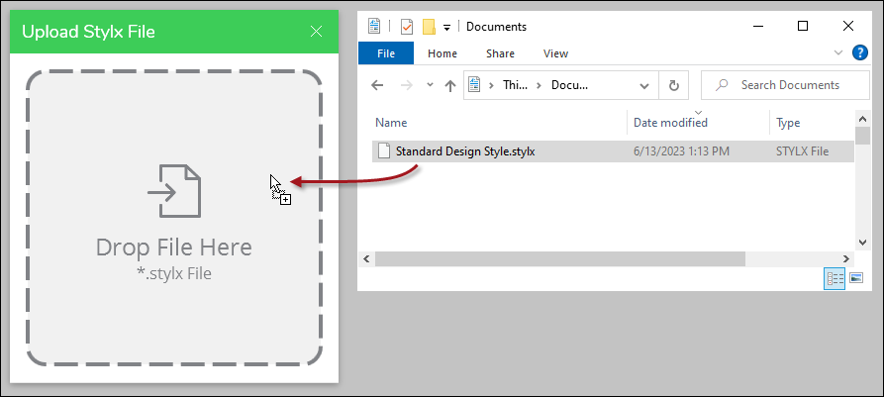
Task: Click vertical scrollbar down arrow
Action: 862,242
